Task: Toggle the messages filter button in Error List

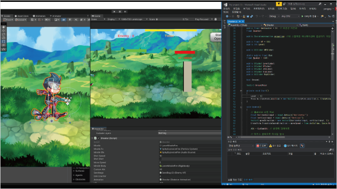Action: coord(290,146)
